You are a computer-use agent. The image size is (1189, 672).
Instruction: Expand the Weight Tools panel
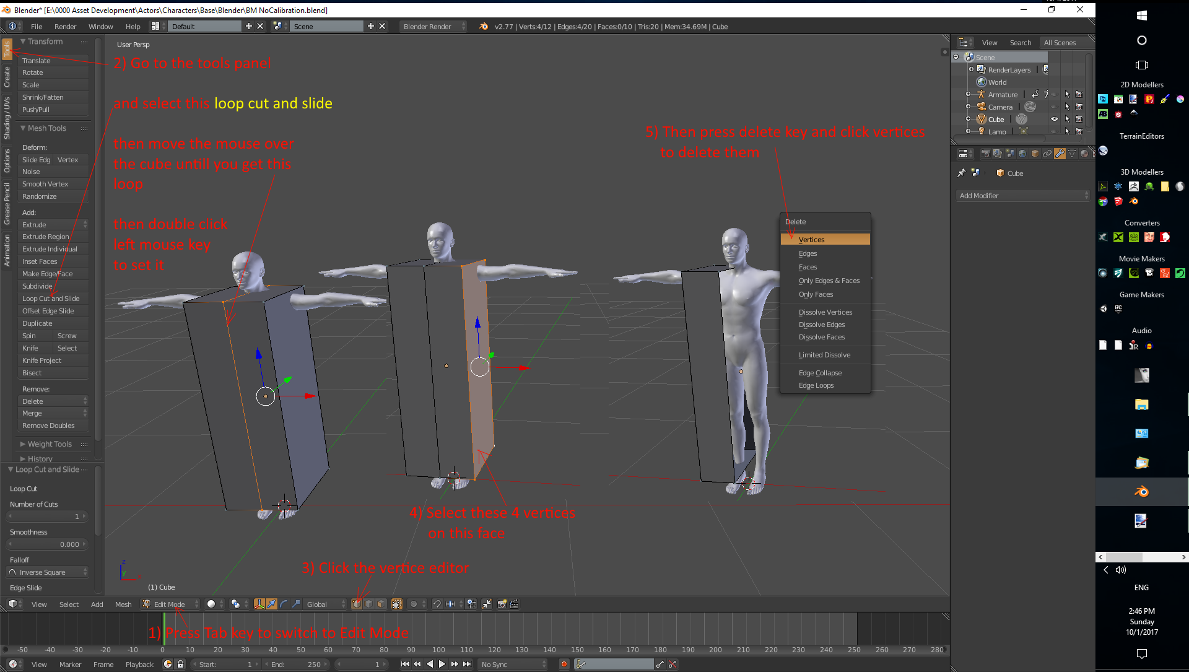(x=23, y=444)
